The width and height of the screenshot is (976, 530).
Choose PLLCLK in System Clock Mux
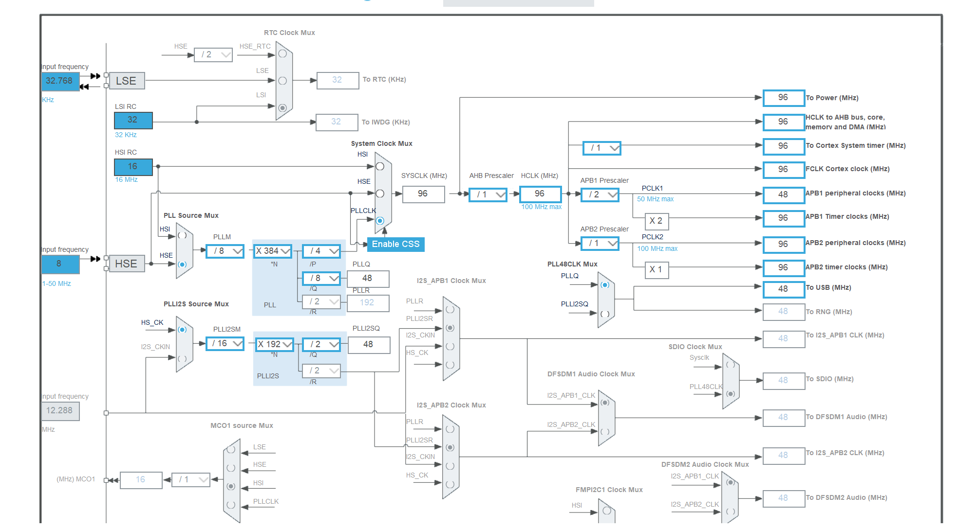[380, 221]
